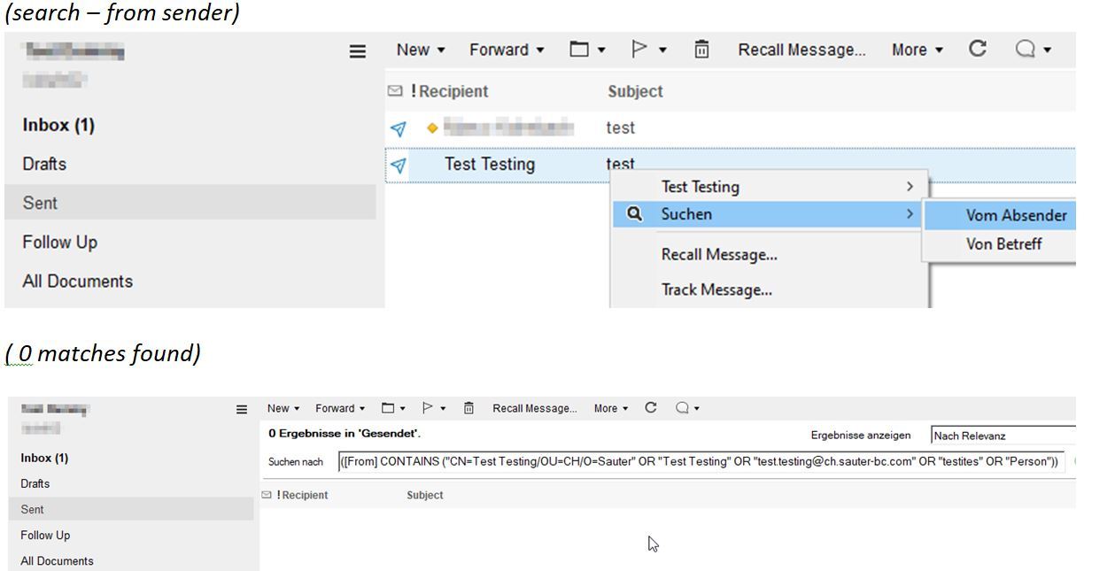The height and width of the screenshot is (571, 1115).
Task: Click the sent arrow icon on the Test Testing row
Action: [x=399, y=165]
